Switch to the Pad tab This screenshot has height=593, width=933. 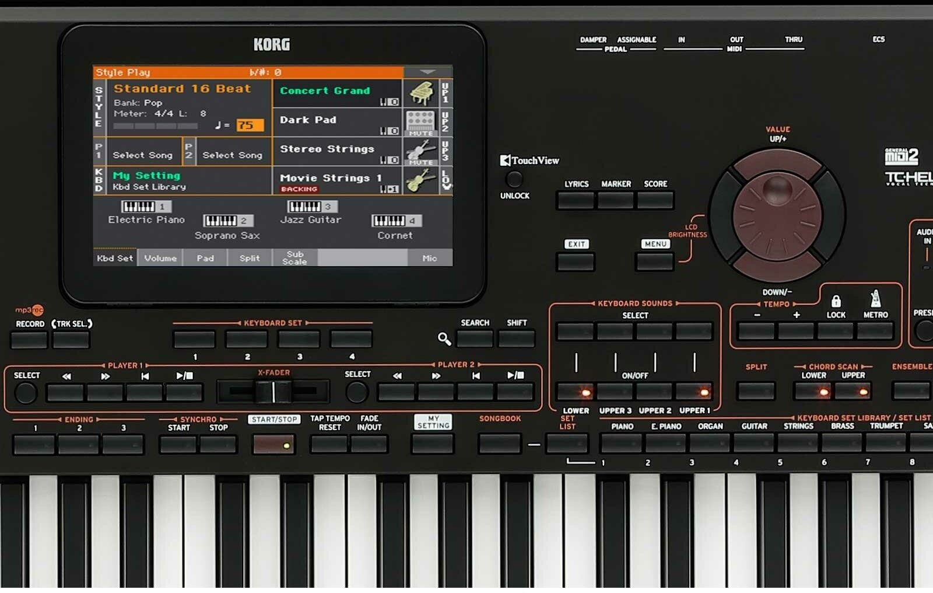click(x=205, y=257)
